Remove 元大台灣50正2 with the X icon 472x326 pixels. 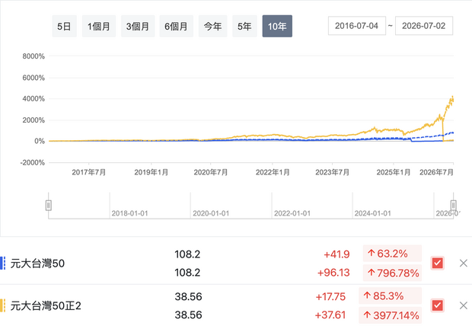pyautogui.click(x=464, y=305)
